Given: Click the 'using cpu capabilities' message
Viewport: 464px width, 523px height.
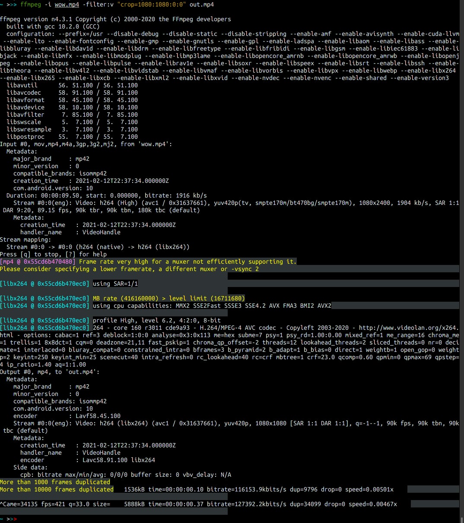Looking at the screenshot, I should point(212,306).
